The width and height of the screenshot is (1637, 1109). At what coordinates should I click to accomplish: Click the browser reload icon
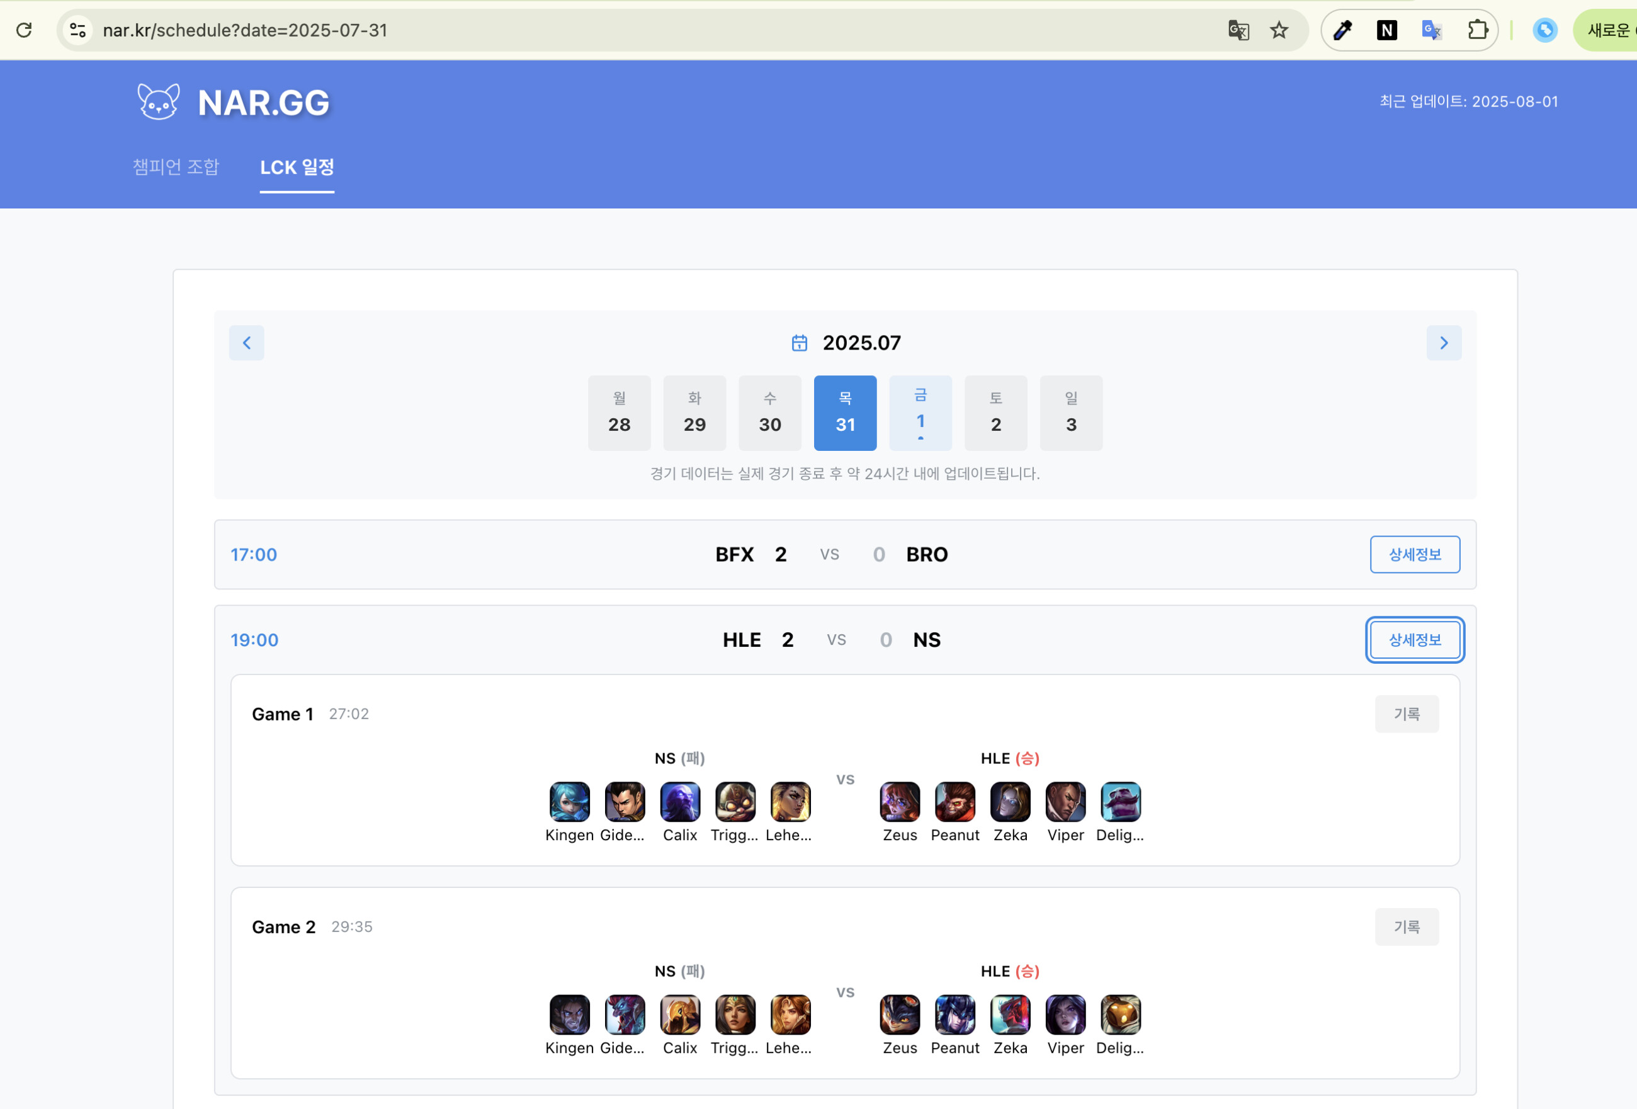click(24, 30)
